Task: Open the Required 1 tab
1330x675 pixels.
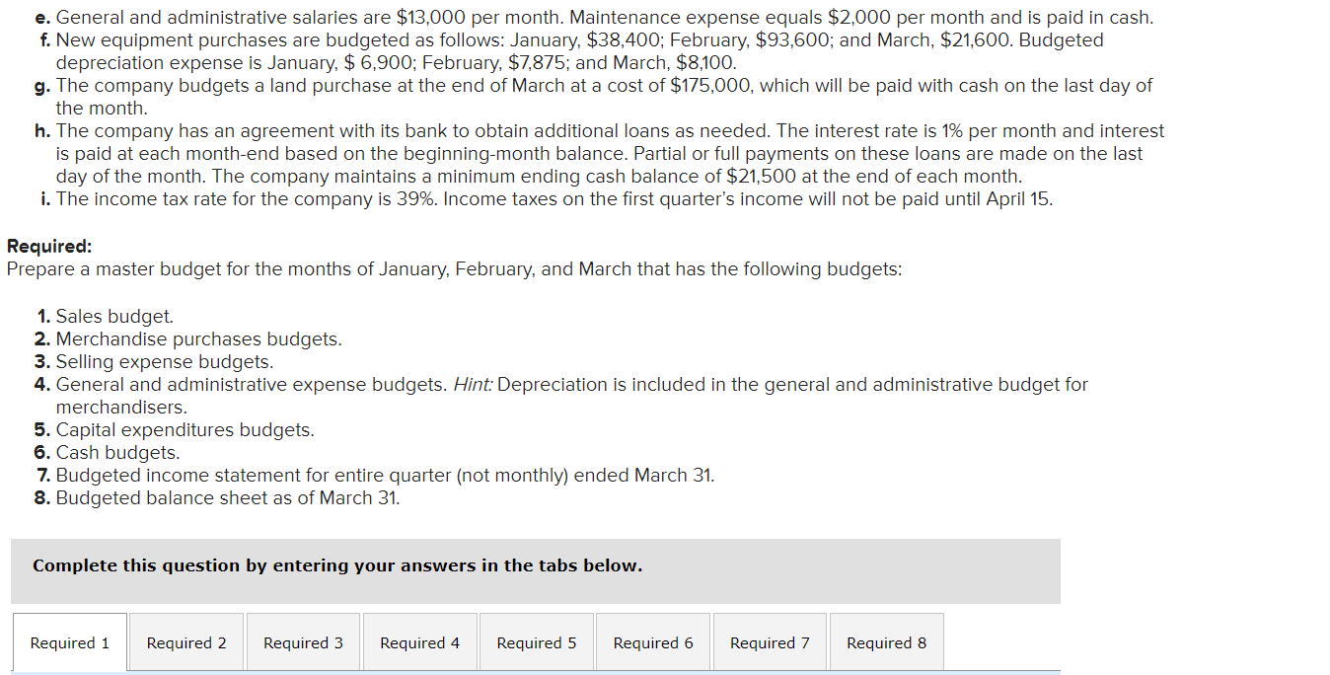Action: pos(70,642)
